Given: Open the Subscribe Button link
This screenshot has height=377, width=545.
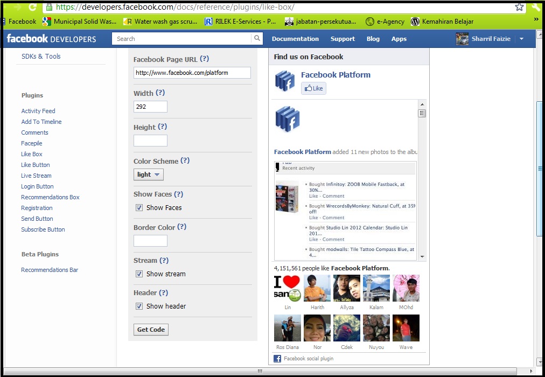Looking at the screenshot, I should pyautogui.click(x=43, y=229).
